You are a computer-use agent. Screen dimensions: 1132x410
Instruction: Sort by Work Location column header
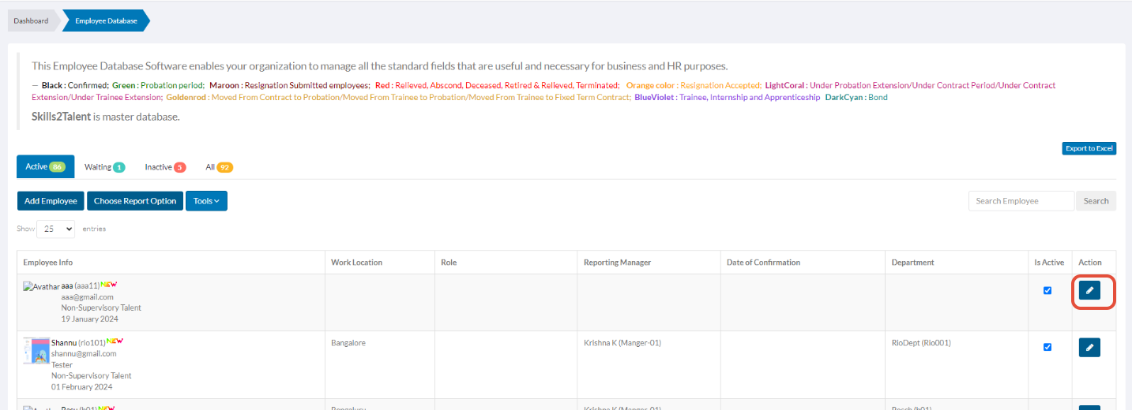[x=380, y=263]
